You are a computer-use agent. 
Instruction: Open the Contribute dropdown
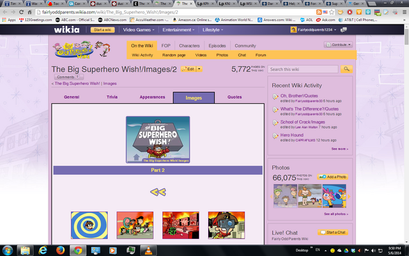338,45
